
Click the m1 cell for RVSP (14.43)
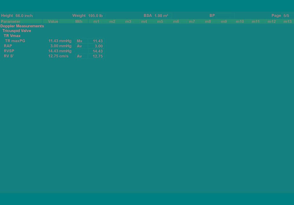(x=96, y=51)
